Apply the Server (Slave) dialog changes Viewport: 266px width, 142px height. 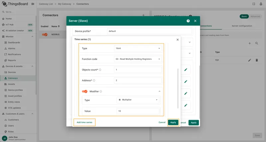click(x=194, y=122)
